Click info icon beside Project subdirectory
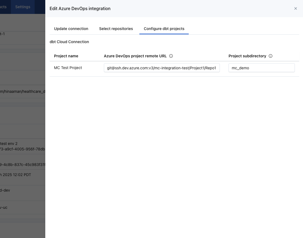The width and height of the screenshot is (303, 238). [x=271, y=56]
